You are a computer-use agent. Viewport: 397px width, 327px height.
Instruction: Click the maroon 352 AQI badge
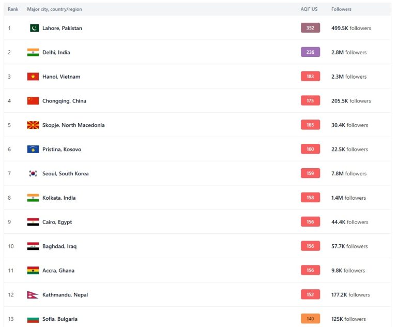point(310,28)
